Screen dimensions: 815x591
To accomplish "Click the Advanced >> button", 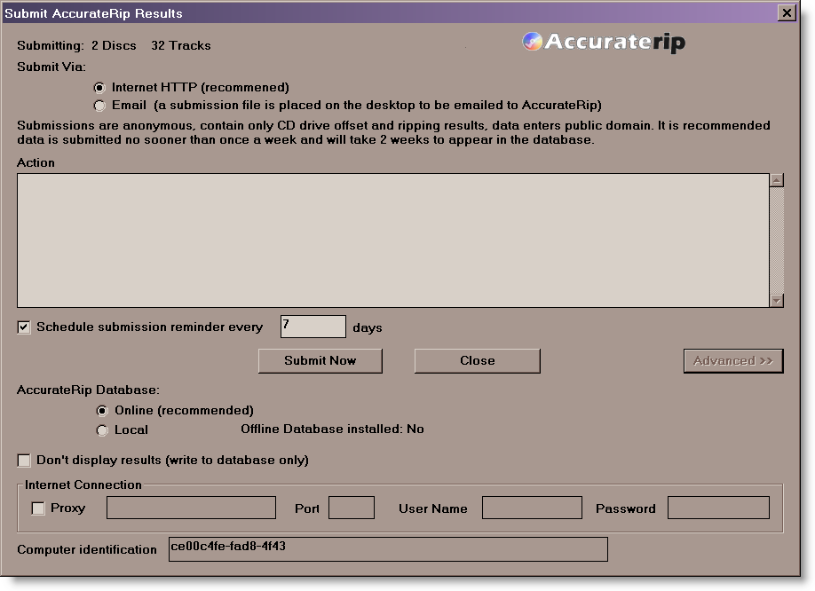I will (732, 361).
